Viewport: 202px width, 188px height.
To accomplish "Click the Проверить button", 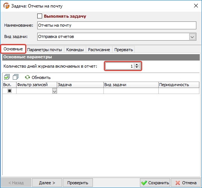I will tap(78, 183).
